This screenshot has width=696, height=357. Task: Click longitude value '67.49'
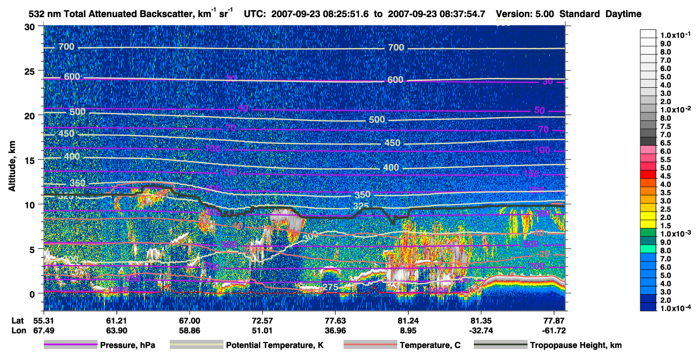[x=43, y=331]
